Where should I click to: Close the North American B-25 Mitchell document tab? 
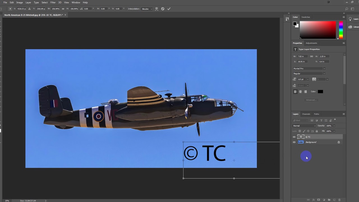(x=65, y=15)
